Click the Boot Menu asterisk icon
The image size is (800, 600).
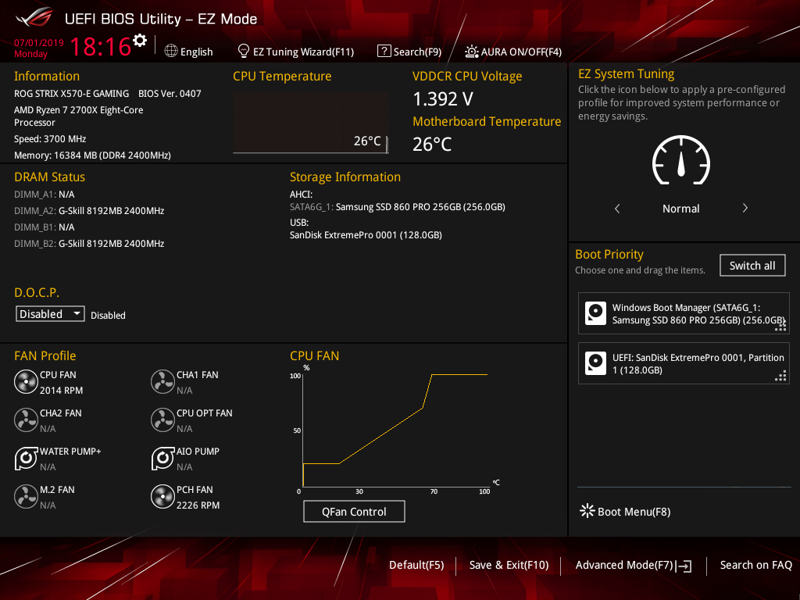pyautogui.click(x=587, y=511)
